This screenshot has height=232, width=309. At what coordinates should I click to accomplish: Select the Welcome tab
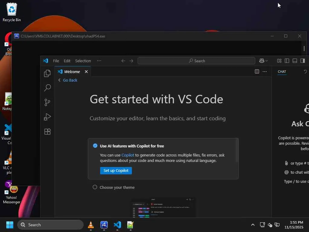pyautogui.click(x=72, y=72)
